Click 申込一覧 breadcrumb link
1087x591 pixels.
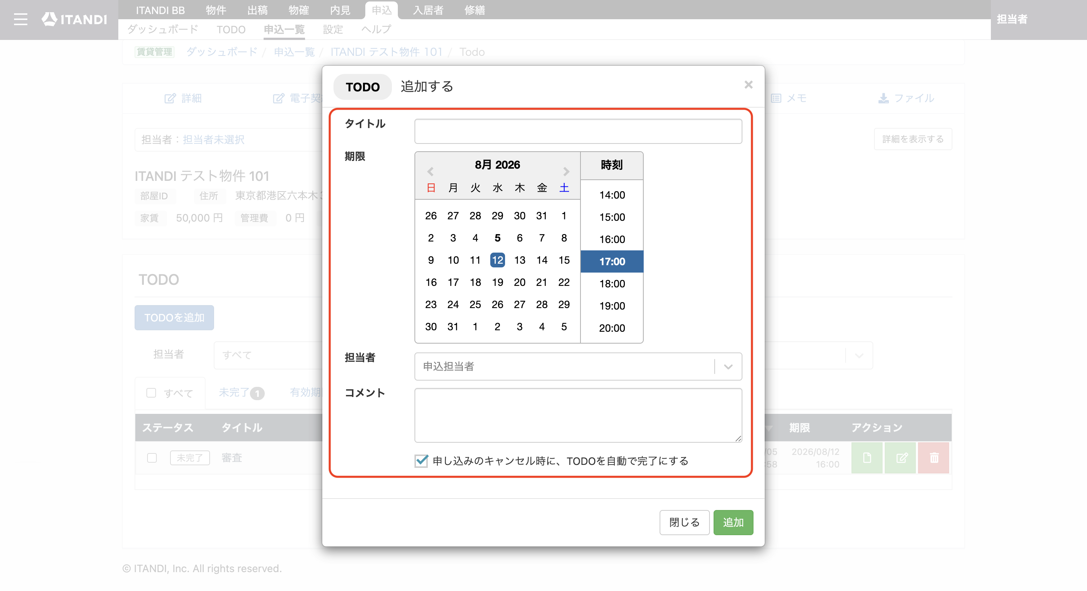(294, 52)
